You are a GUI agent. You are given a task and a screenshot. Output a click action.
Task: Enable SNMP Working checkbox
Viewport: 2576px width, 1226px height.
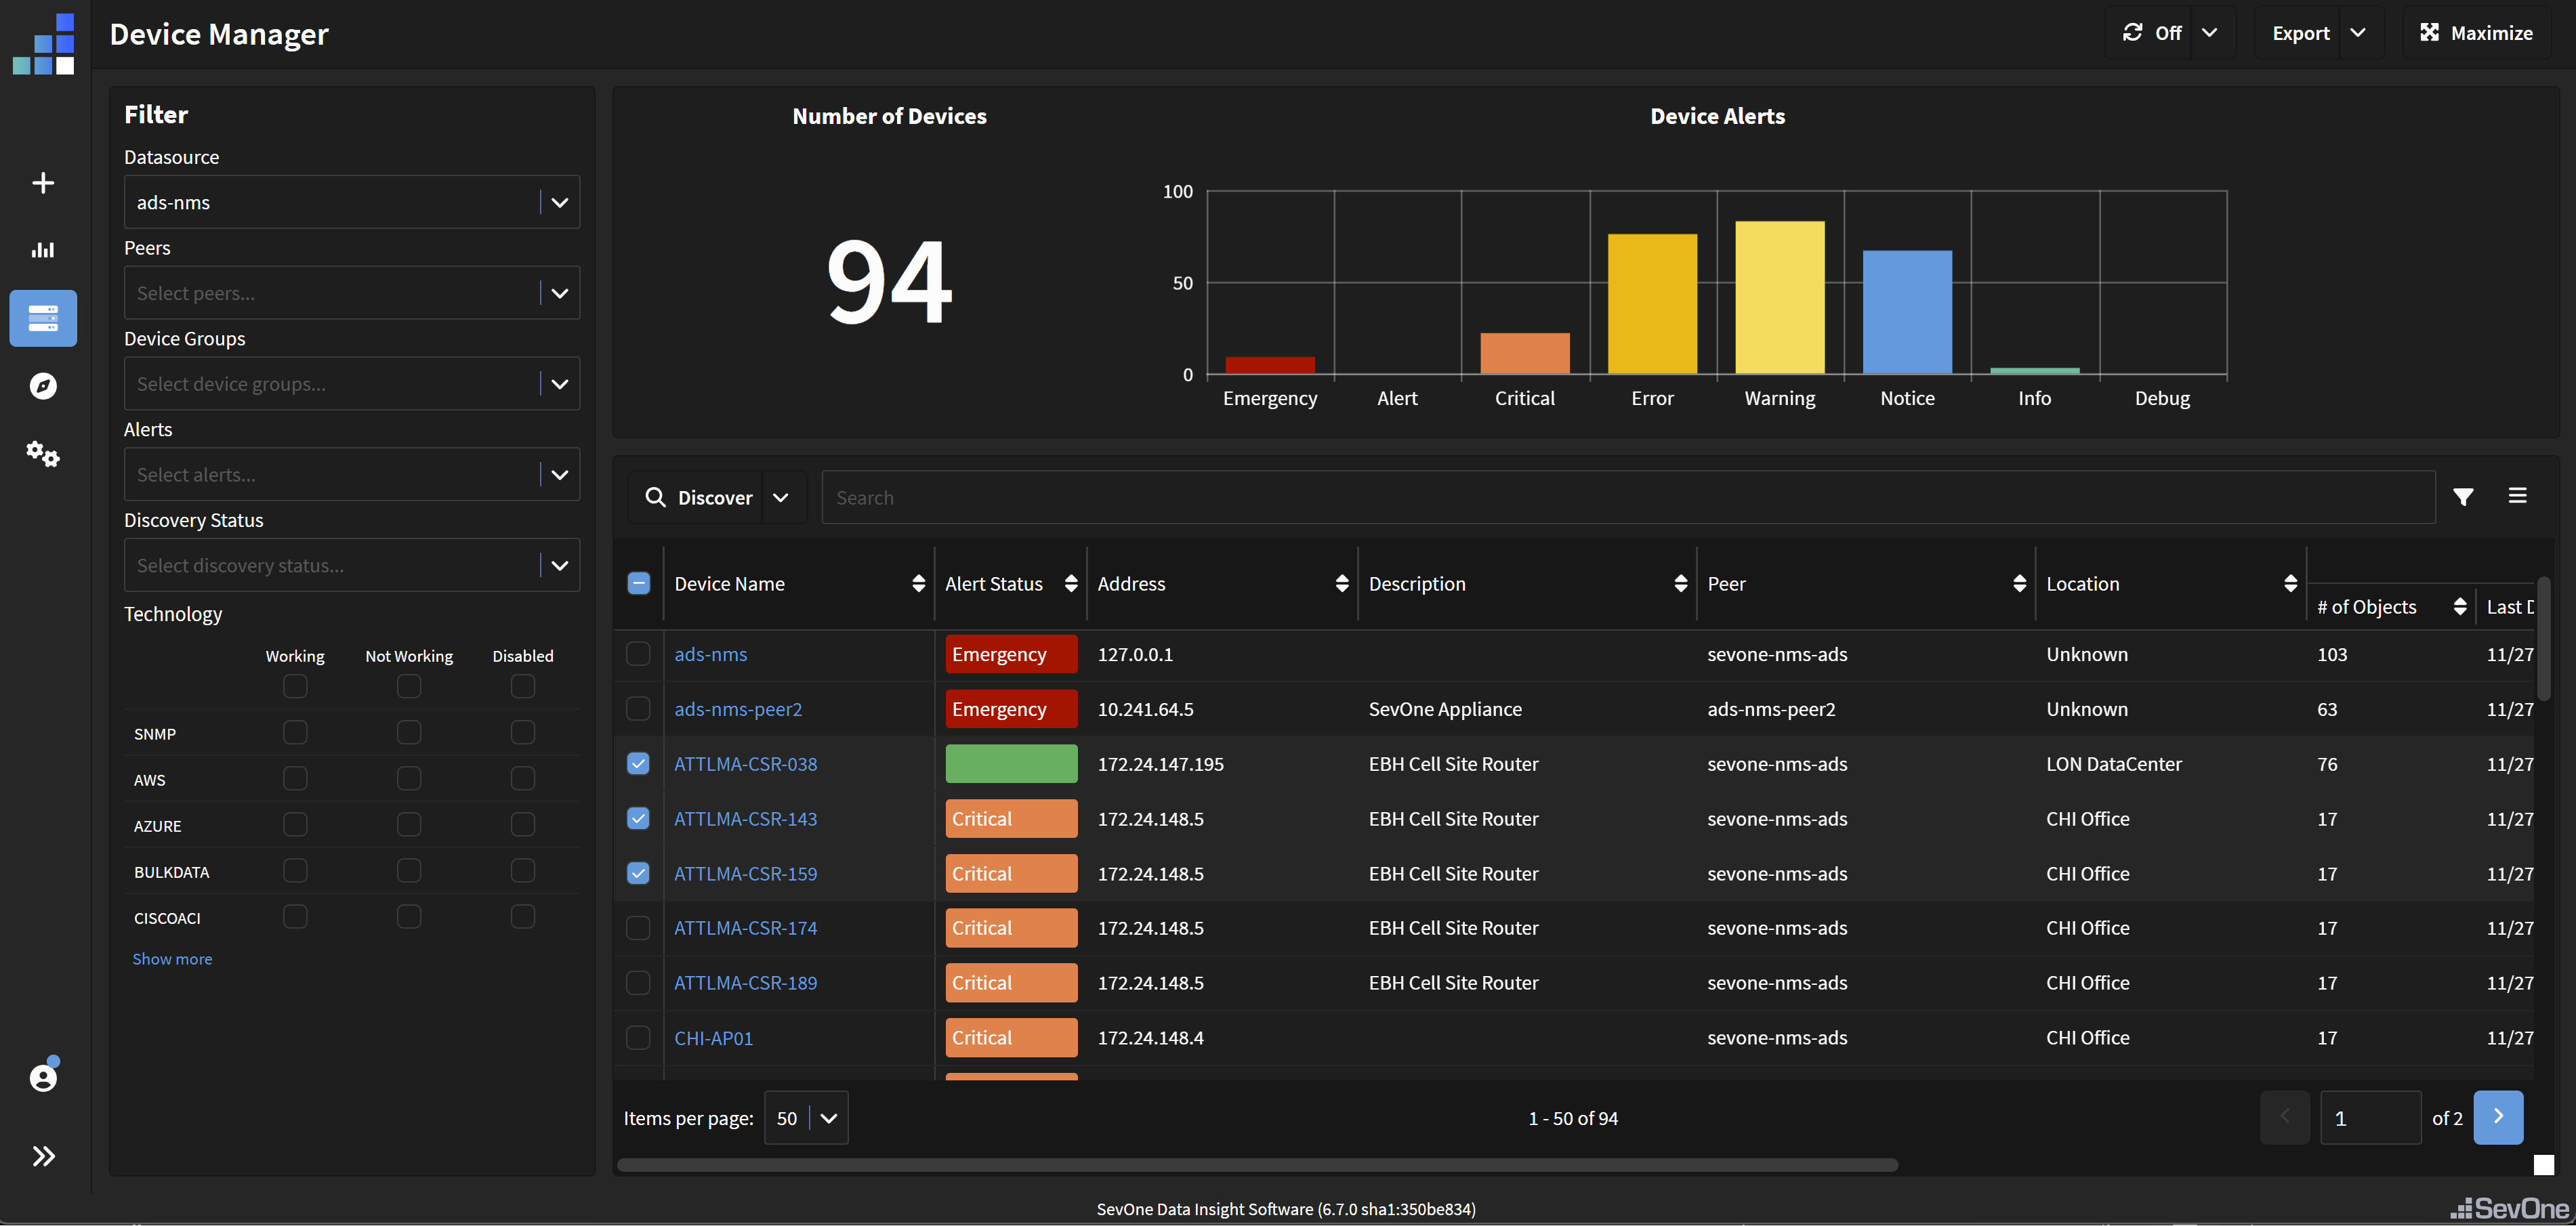295,733
